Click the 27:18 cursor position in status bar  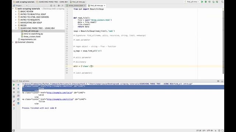pyautogui.click(x=199, y=131)
